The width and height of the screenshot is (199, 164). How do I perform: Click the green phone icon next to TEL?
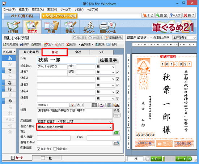click(x=117, y=133)
